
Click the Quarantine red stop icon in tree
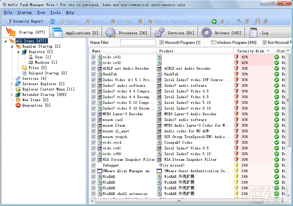tap(18, 105)
